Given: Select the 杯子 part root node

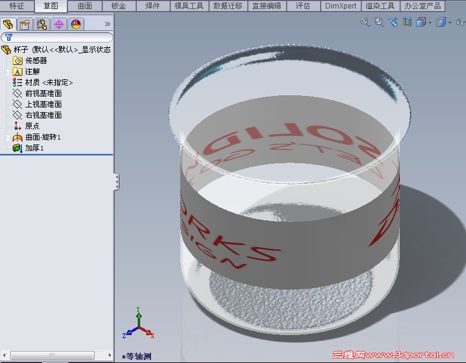Looking at the screenshot, I should coord(56,49).
